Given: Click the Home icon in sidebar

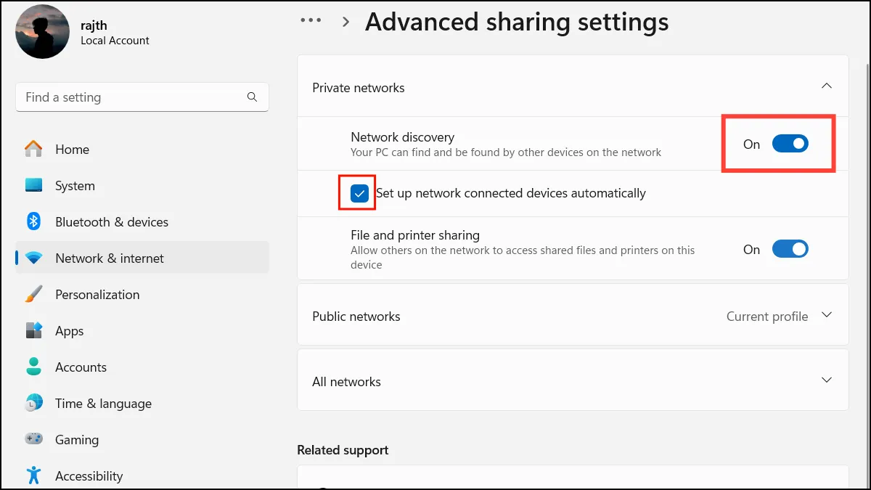Looking at the screenshot, I should pyautogui.click(x=33, y=150).
